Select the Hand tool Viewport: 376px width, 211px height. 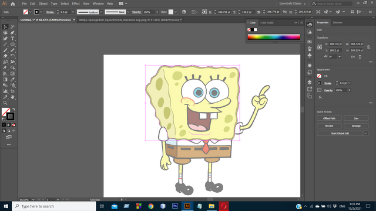pyautogui.click(x=12, y=97)
